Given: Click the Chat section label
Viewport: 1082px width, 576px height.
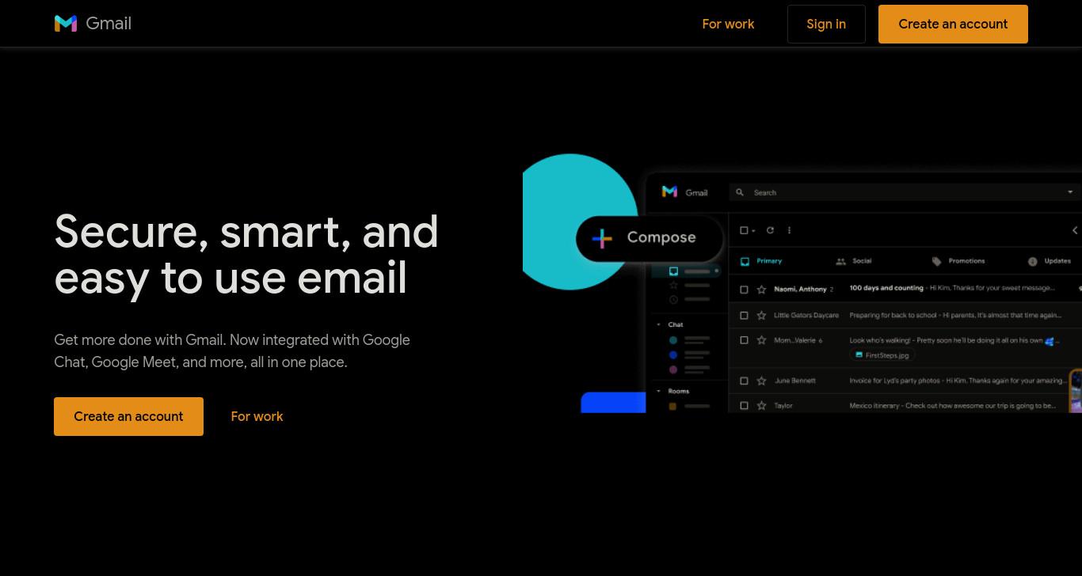Looking at the screenshot, I should 676,324.
